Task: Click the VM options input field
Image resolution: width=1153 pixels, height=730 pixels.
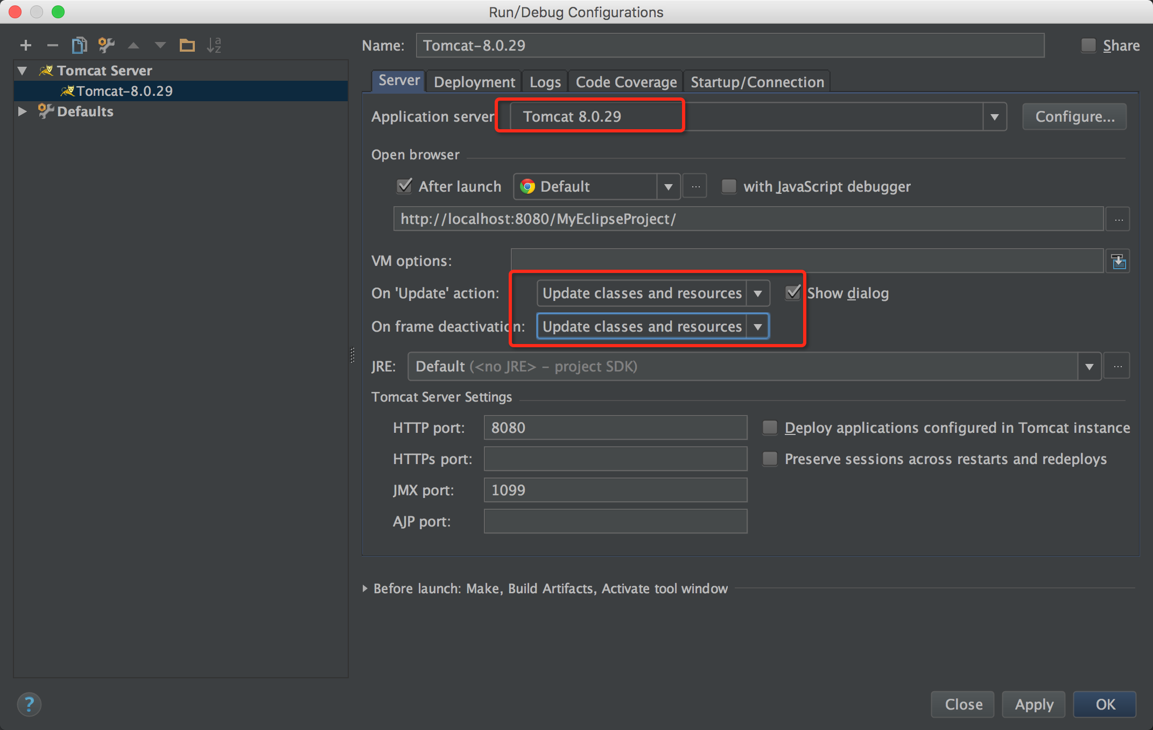Action: (807, 261)
